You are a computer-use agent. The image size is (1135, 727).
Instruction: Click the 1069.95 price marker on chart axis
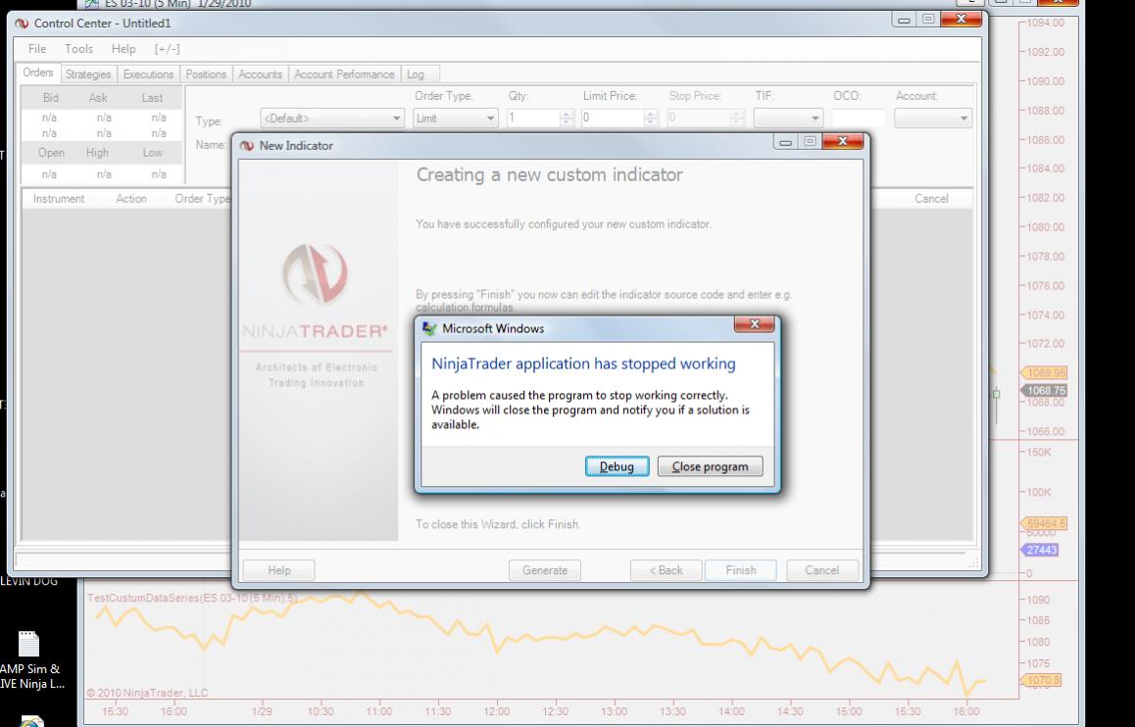click(x=1045, y=373)
